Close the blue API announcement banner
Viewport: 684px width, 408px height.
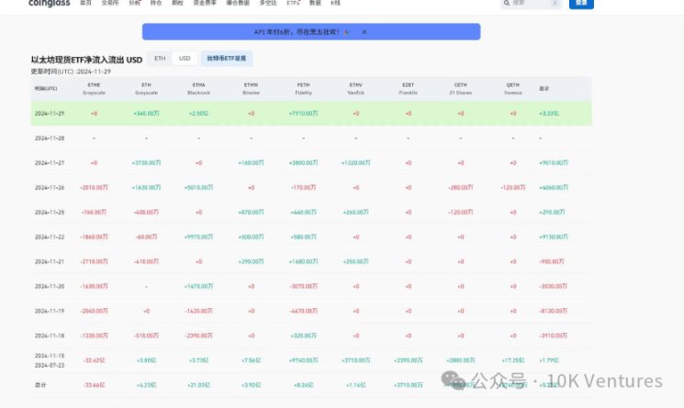(364, 32)
